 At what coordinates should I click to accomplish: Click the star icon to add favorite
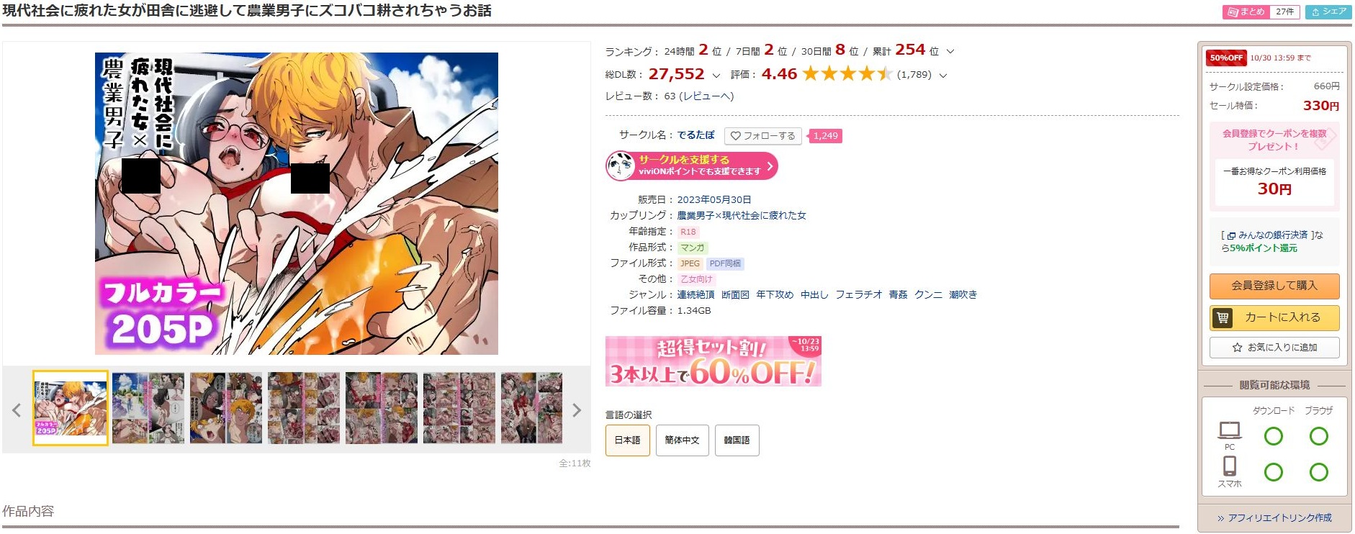[x=1237, y=348]
